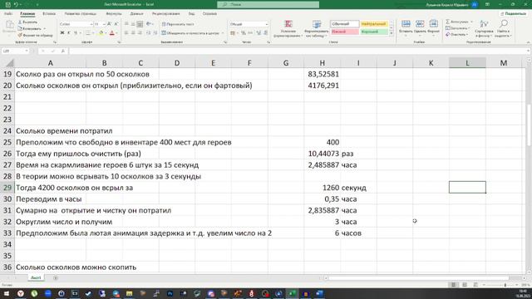Open the Файл tab
This screenshot has height=299, width=532.
click(x=8, y=14)
